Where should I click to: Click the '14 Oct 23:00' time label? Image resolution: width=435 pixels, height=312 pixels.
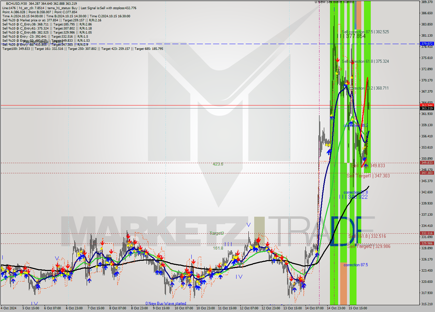[336, 309]
